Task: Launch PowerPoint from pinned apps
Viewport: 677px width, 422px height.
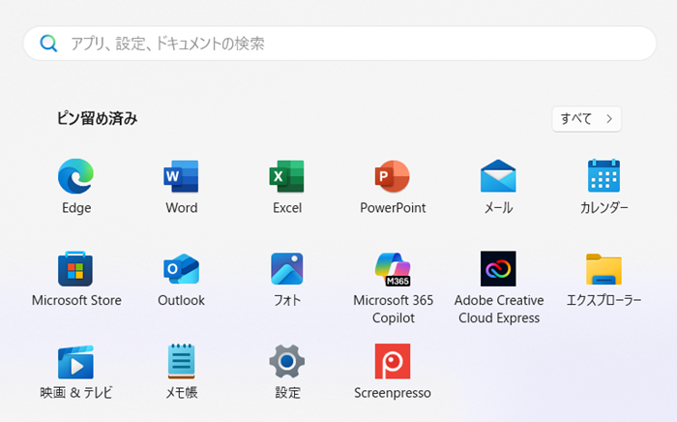Action: pos(393,177)
